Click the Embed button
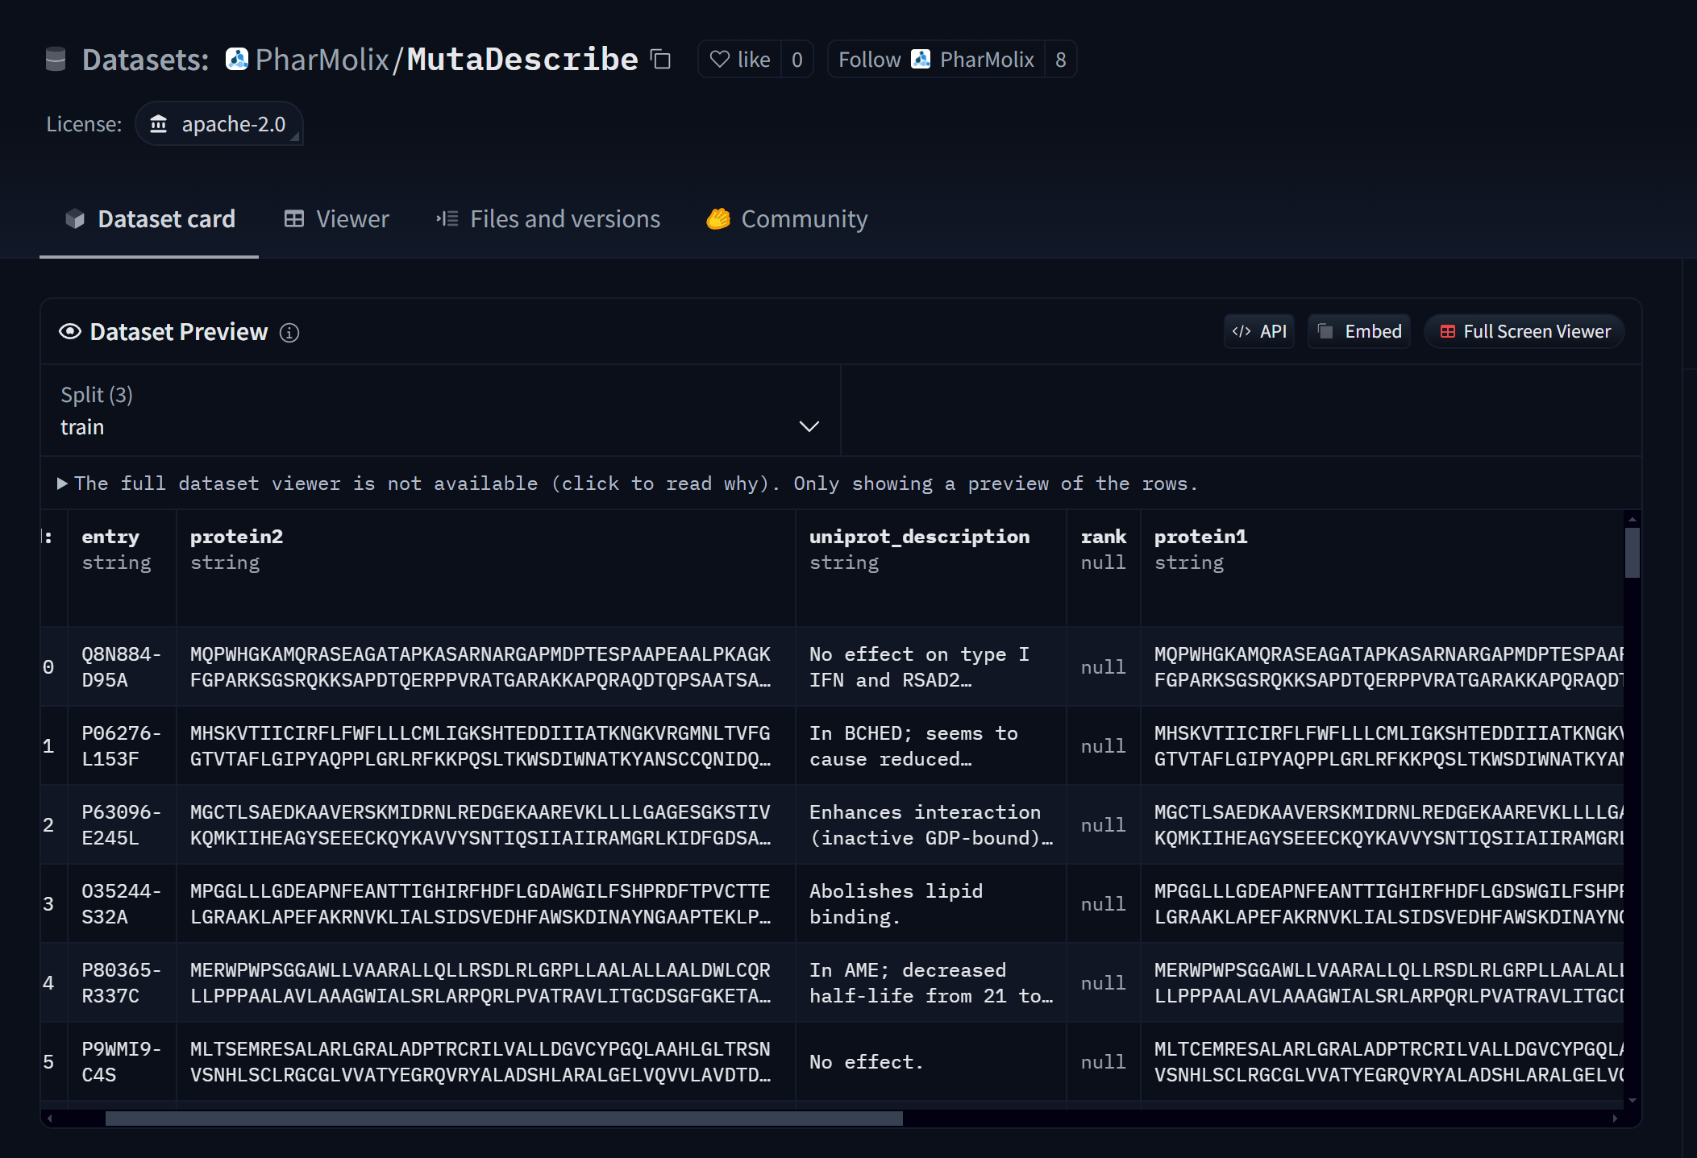The image size is (1697, 1158). 1359,332
